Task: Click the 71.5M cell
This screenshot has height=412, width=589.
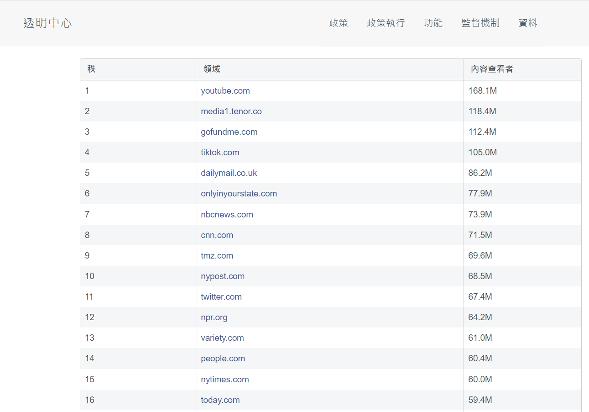Action: 522,235
